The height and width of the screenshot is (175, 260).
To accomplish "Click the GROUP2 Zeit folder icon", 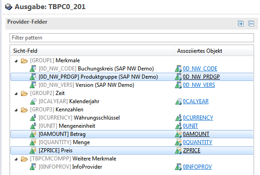I will [24, 93].
